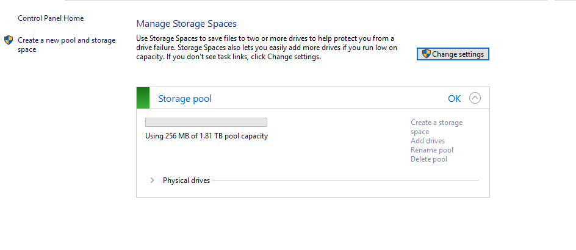Expand the Physical drives arrow
576x250 pixels.
(x=152, y=180)
